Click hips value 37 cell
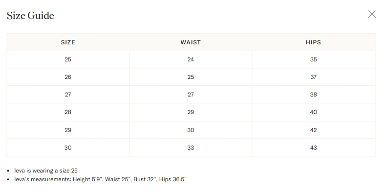Viewport: 384px width, 192px height. [314, 77]
